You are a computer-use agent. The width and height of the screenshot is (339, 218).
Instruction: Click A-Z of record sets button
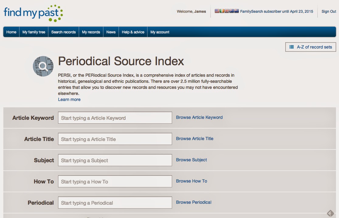[x=311, y=47]
